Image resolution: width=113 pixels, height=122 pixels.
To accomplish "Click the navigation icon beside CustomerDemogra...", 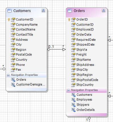I will coord(13,85).
